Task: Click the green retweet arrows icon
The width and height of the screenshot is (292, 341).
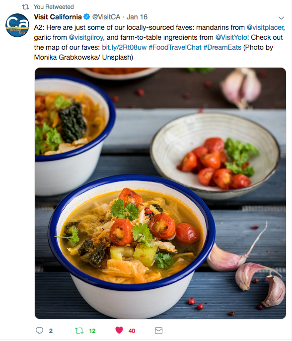Action: pyautogui.click(x=79, y=331)
